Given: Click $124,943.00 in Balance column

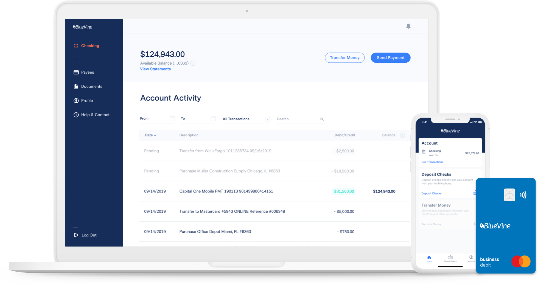Looking at the screenshot, I should point(384,191).
